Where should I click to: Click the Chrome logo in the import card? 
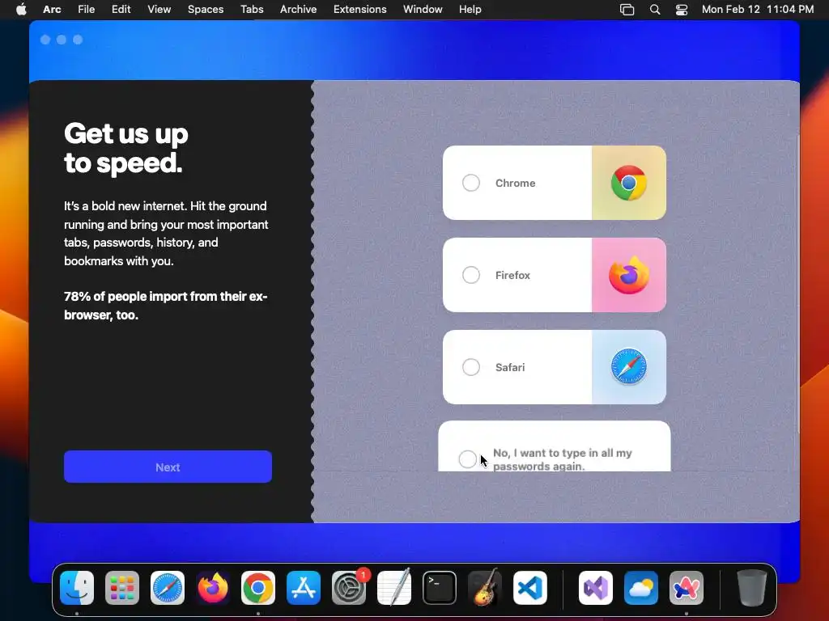coord(628,183)
